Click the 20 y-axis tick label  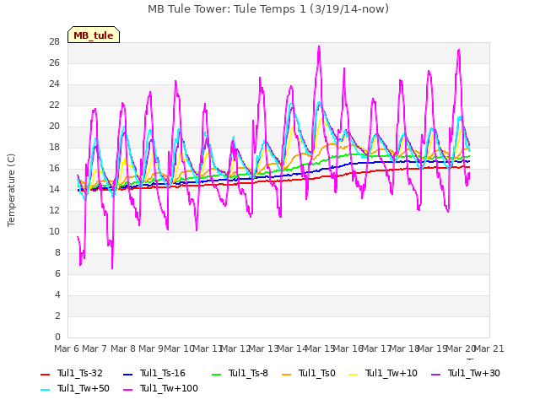click(54, 127)
